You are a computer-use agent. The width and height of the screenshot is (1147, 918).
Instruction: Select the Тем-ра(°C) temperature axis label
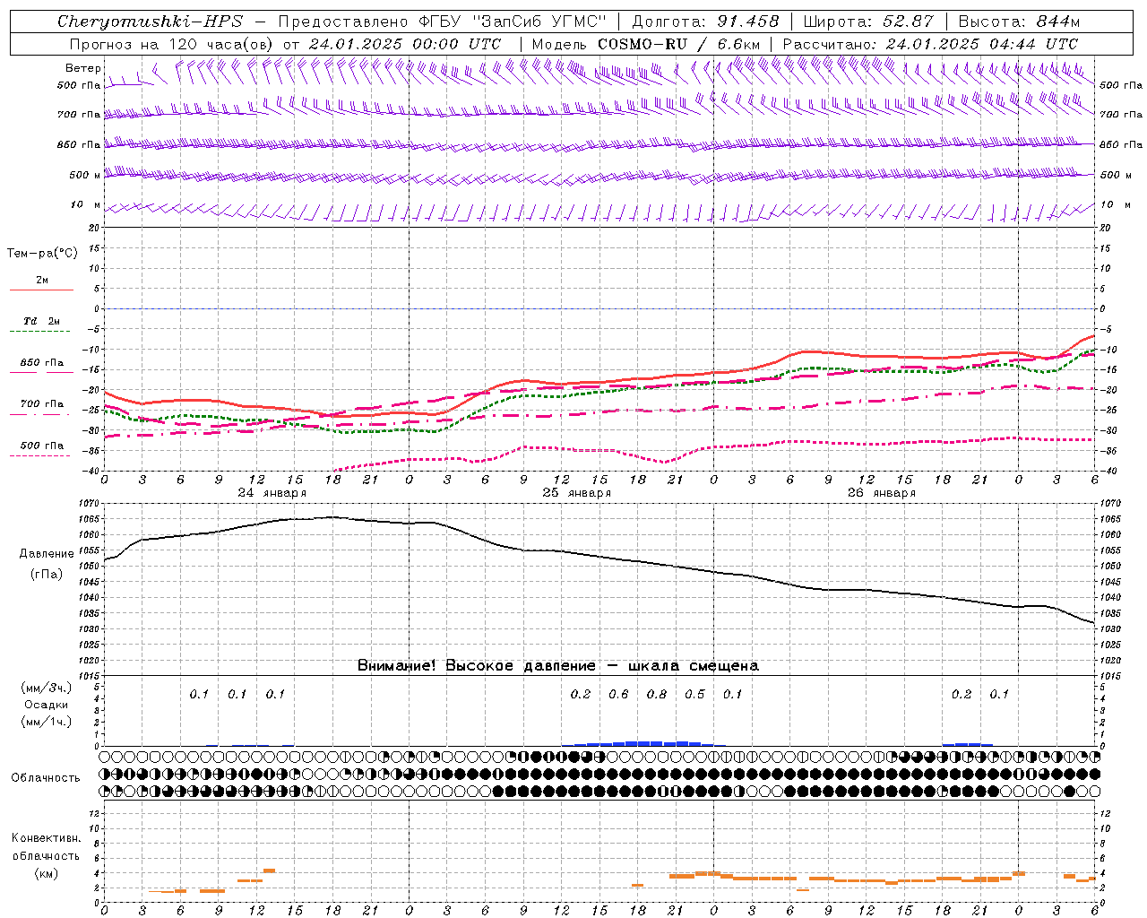click(42, 254)
